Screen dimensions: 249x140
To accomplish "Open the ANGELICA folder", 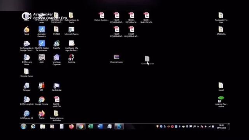I will pyautogui.click(x=221, y=30).
